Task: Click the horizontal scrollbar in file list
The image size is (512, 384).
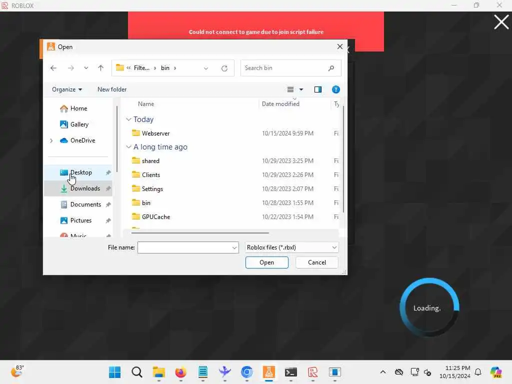Action: coord(200,233)
